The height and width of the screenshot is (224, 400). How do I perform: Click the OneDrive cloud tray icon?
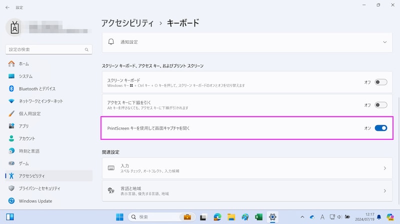[x=312, y=217]
